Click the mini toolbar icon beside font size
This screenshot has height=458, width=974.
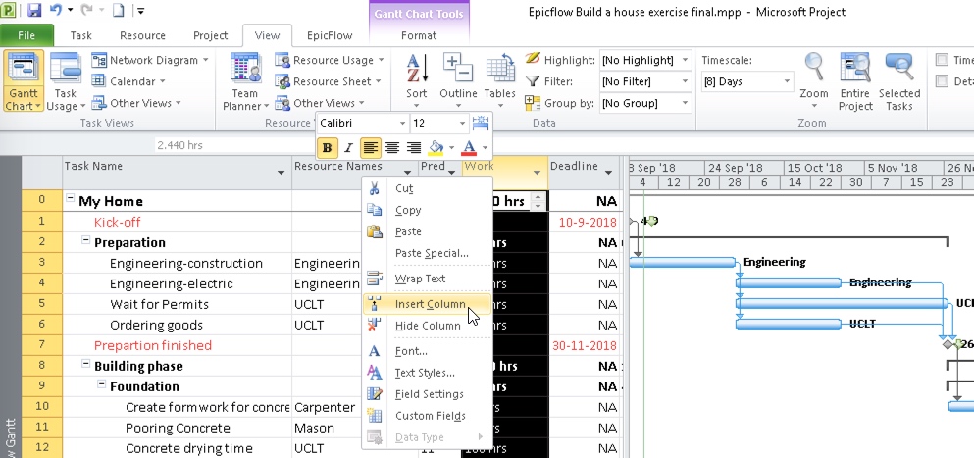pos(481,123)
